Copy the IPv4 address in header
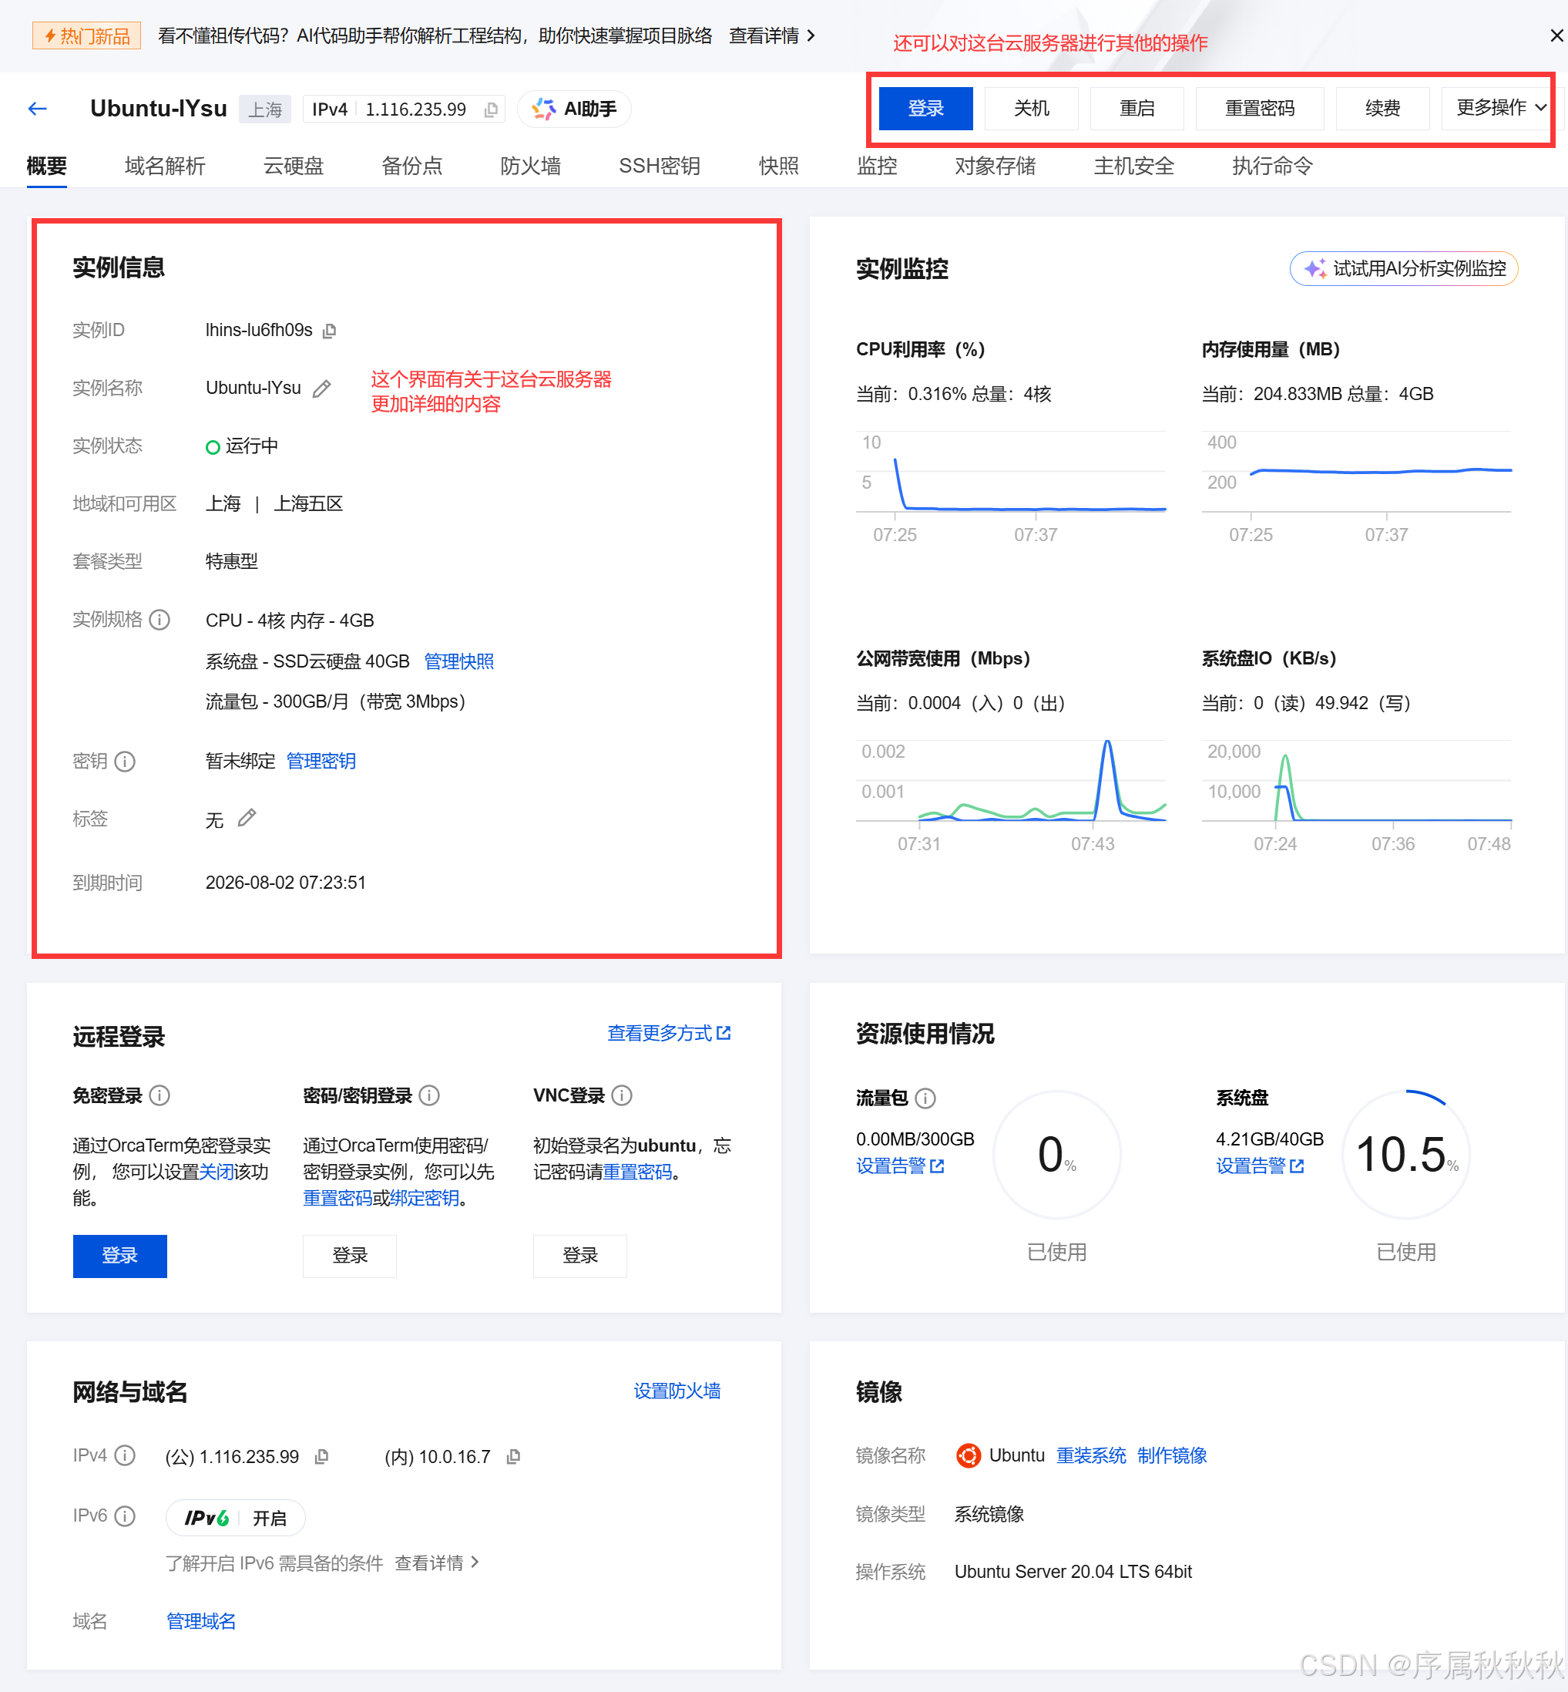 coord(490,109)
